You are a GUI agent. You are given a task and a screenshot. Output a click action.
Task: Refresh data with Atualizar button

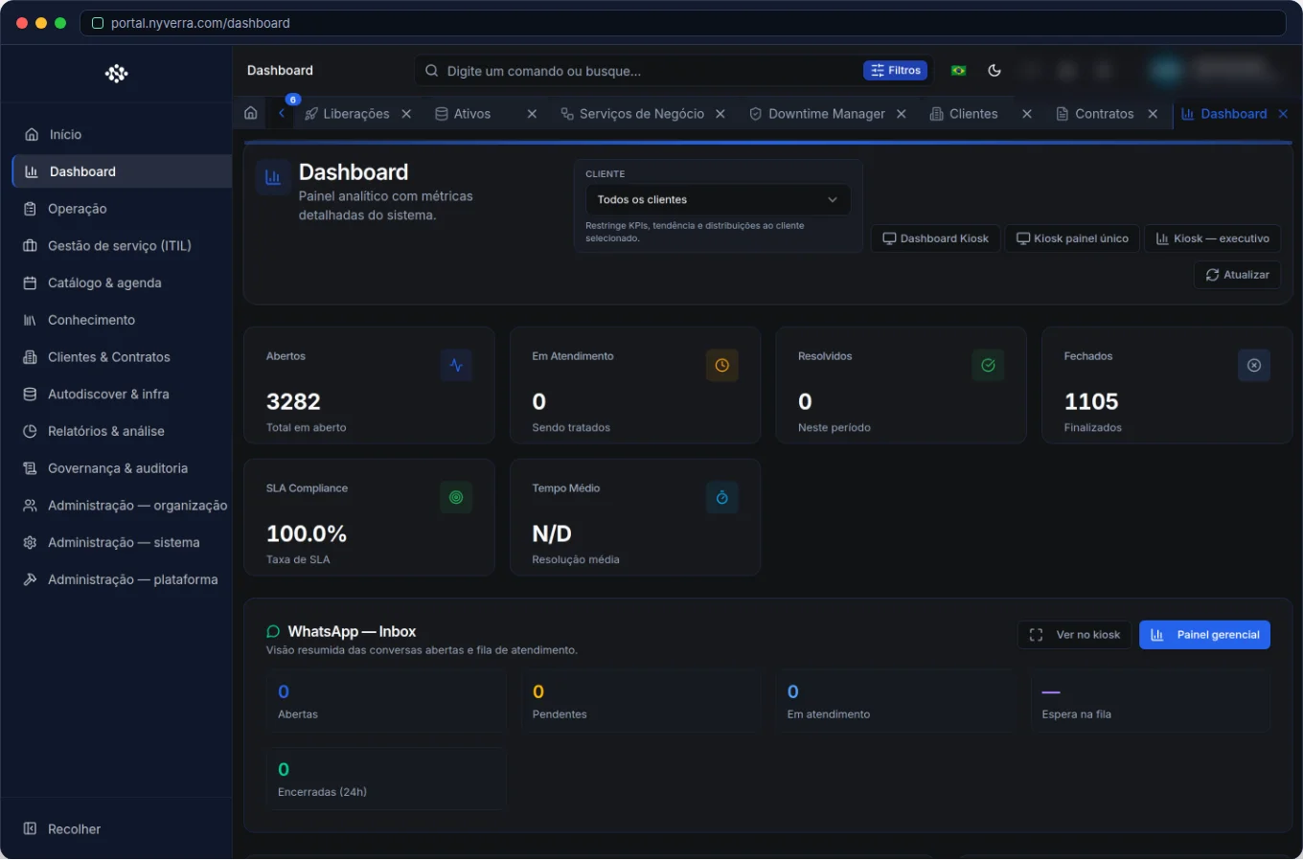[1237, 275]
